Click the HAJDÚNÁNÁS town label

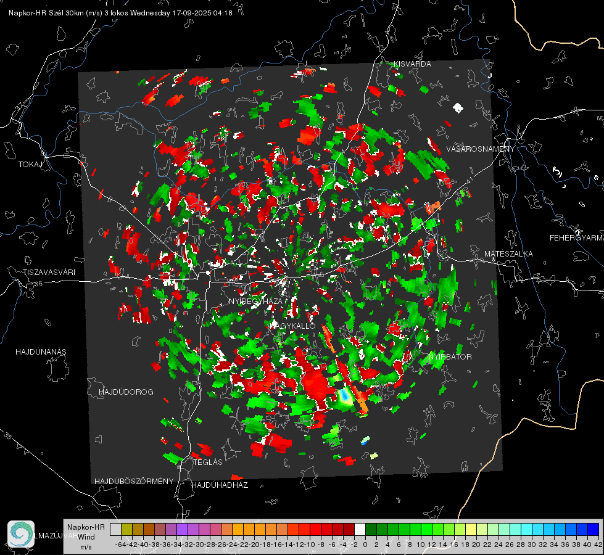[x=41, y=352]
